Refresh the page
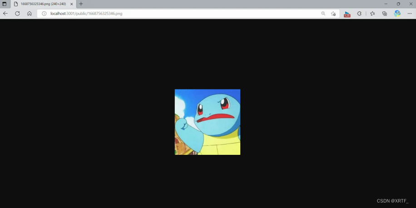The height and width of the screenshot is (208, 416). coord(18,14)
